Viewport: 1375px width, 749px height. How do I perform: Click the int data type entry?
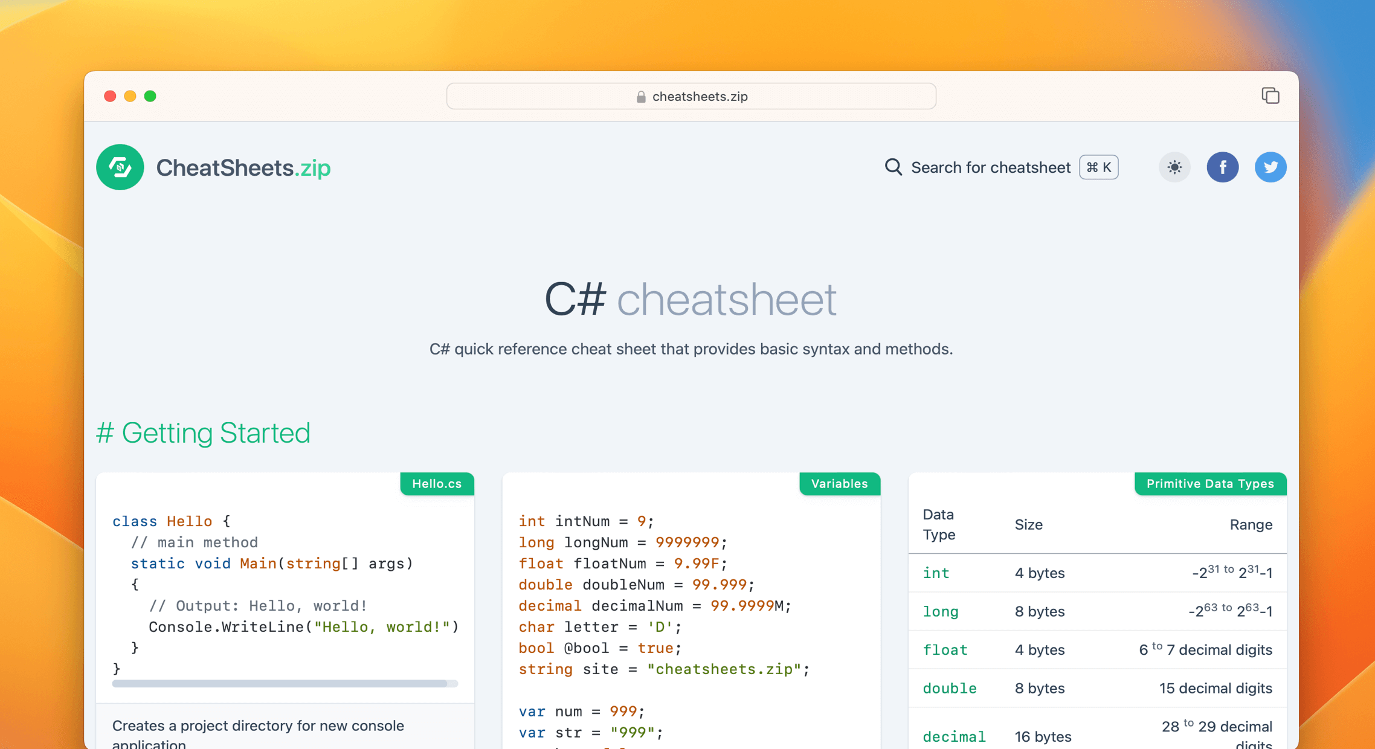click(x=936, y=573)
